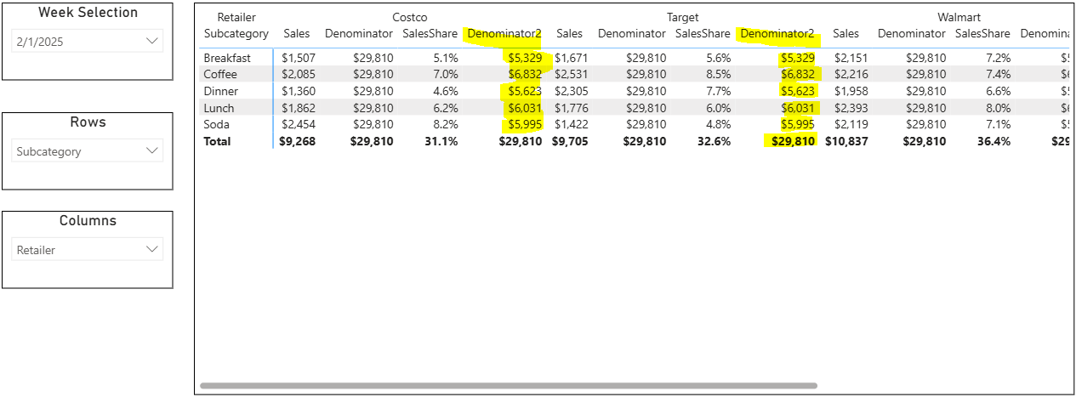Click Target Coffee sales value $2,531

(571, 74)
